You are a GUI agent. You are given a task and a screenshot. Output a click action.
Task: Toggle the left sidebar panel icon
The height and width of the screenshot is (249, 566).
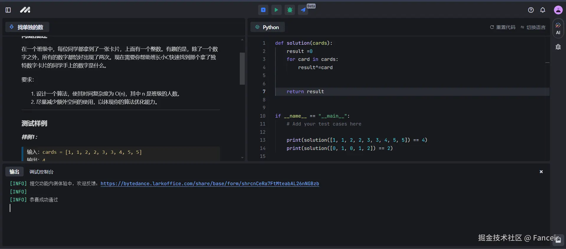(x=8, y=10)
